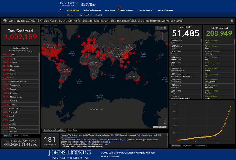Click the home icon in navigation bar

pyautogui.click(x=61, y=10)
